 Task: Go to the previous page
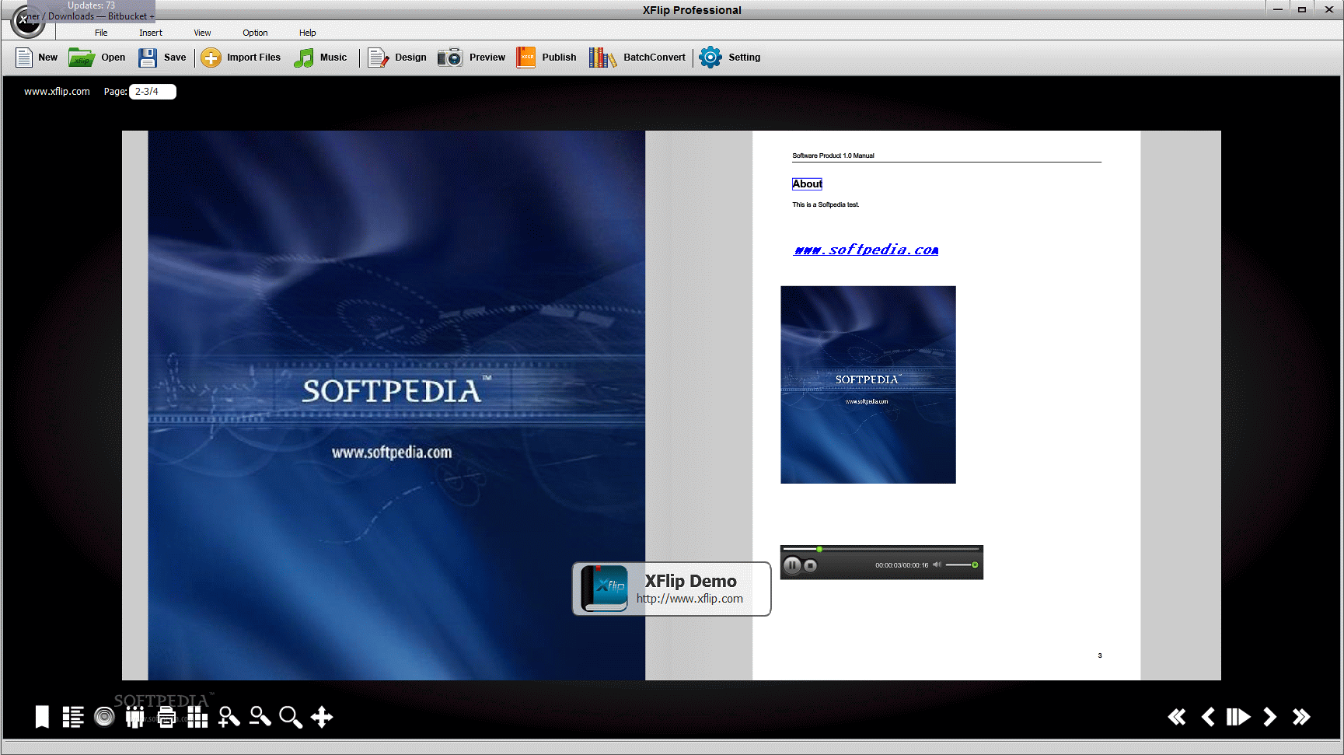pos(1208,717)
